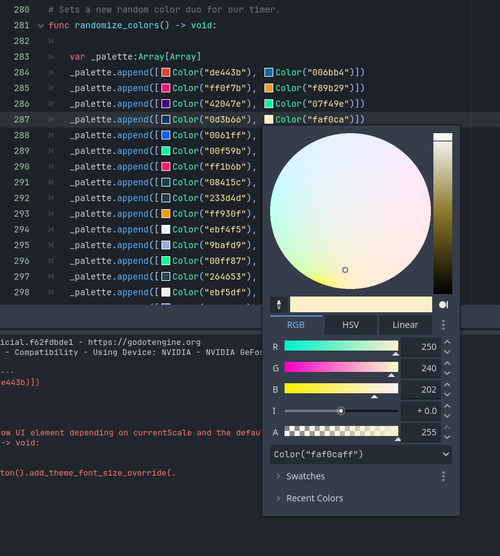Click the G channel slider
This screenshot has height=556, width=500.
pyautogui.click(x=341, y=367)
